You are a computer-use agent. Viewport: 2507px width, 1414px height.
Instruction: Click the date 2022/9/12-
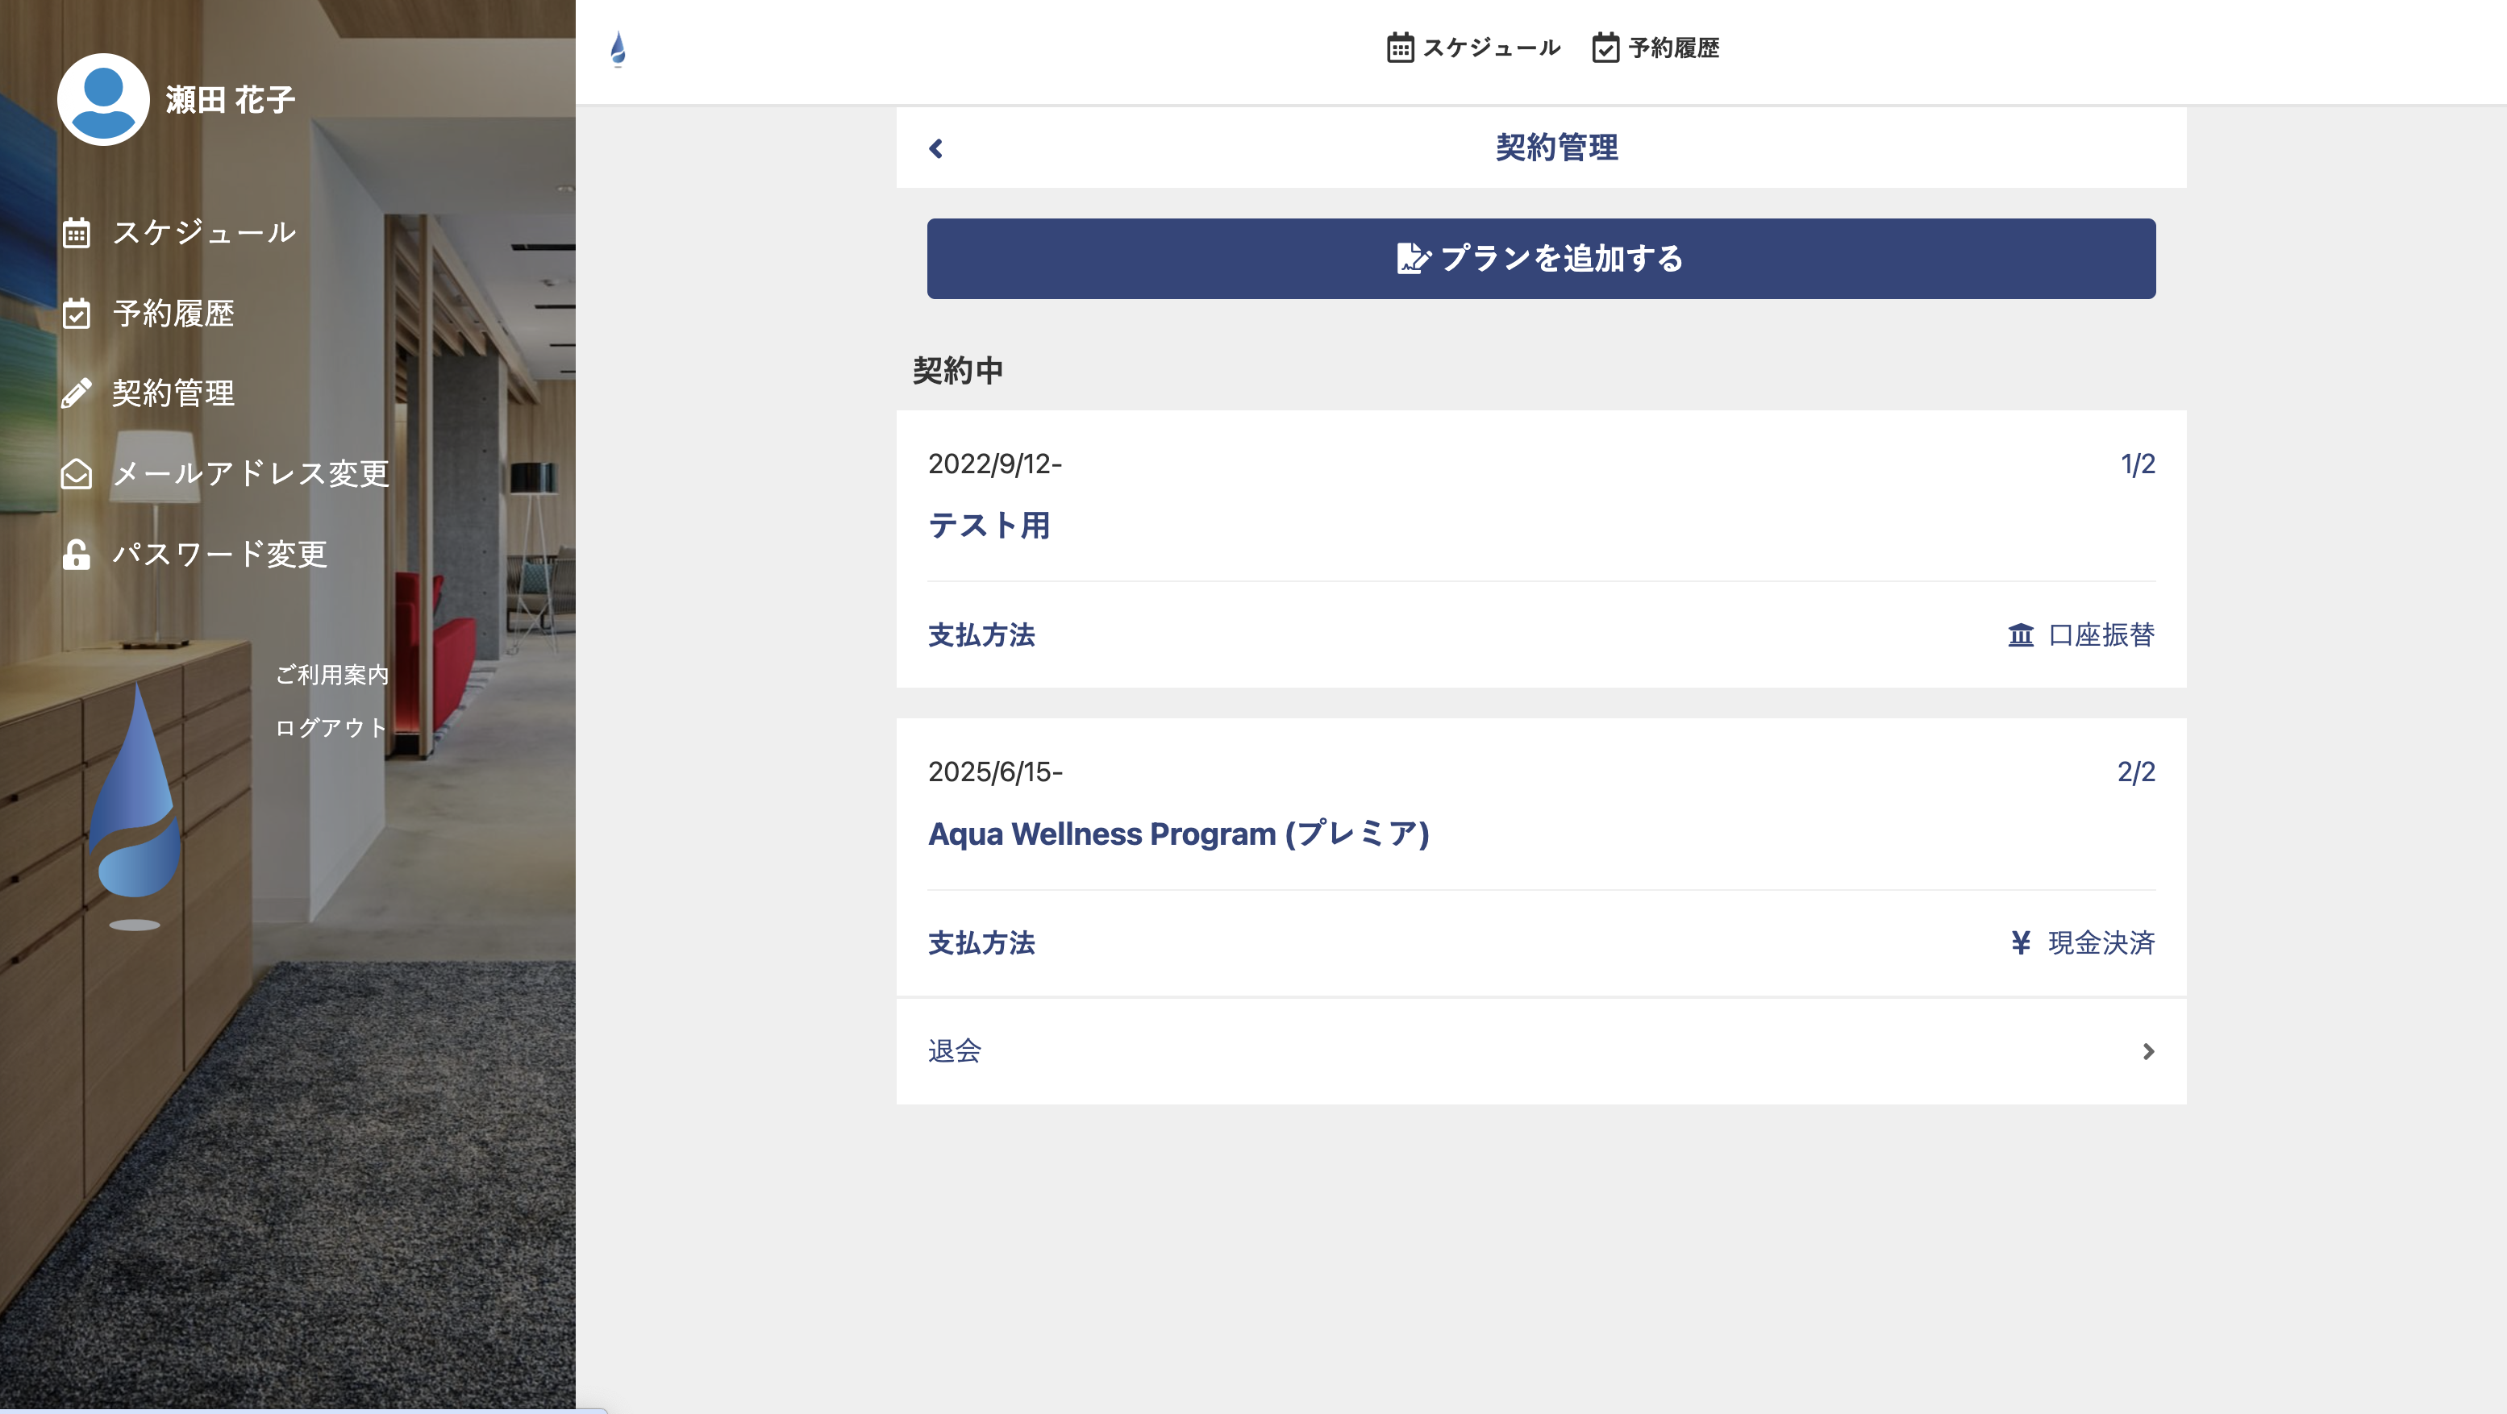coord(994,464)
